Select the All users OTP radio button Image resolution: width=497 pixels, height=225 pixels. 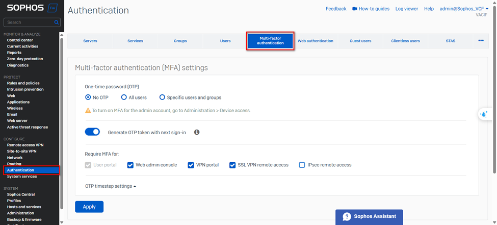tap(124, 97)
